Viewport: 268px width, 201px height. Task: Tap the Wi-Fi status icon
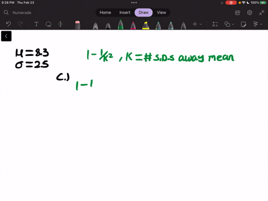click(243, 3)
